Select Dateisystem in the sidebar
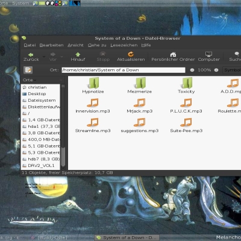This screenshot has height=241, width=241. 40,100
